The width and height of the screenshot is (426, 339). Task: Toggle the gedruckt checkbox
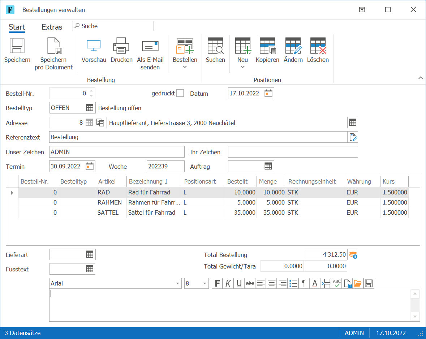(x=180, y=93)
